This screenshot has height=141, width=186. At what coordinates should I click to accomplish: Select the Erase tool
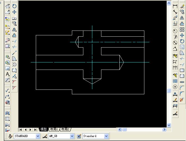tap(182, 6)
